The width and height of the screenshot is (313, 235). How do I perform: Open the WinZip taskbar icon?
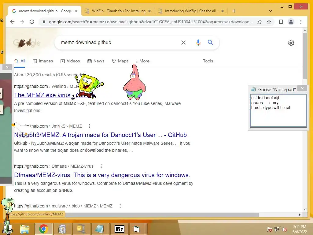coord(81,229)
